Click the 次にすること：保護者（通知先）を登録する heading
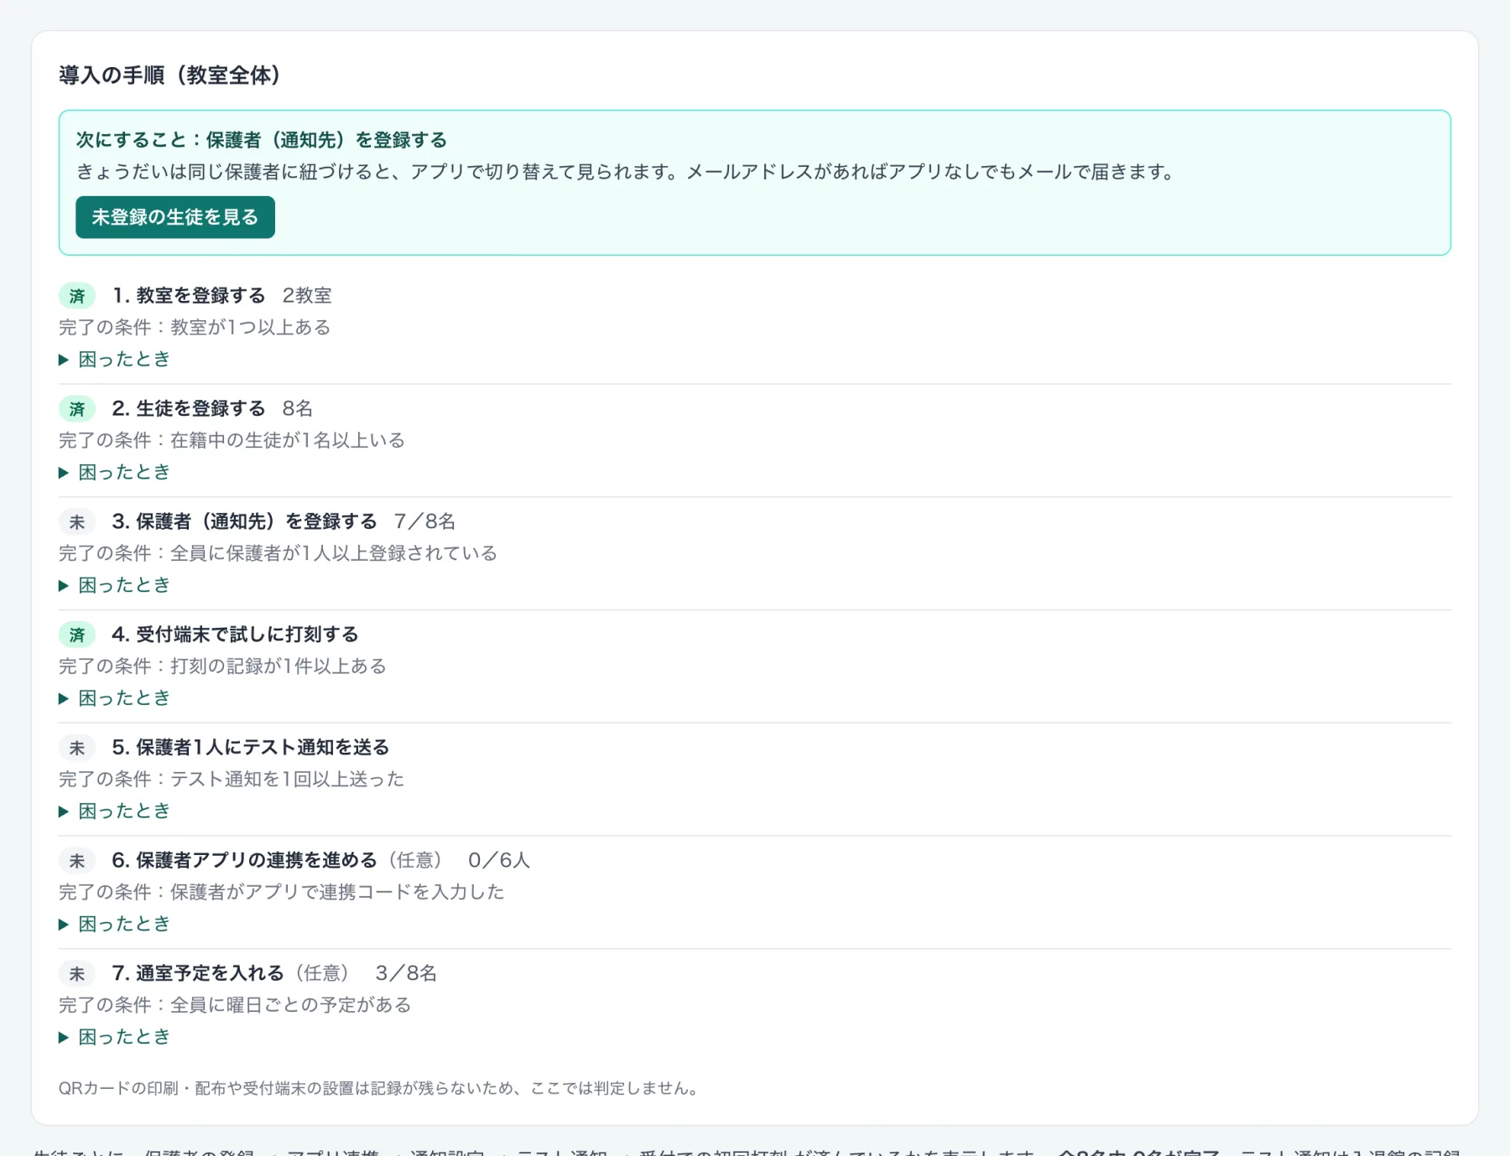Viewport: 1510px width, 1156px height. tap(262, 139)
